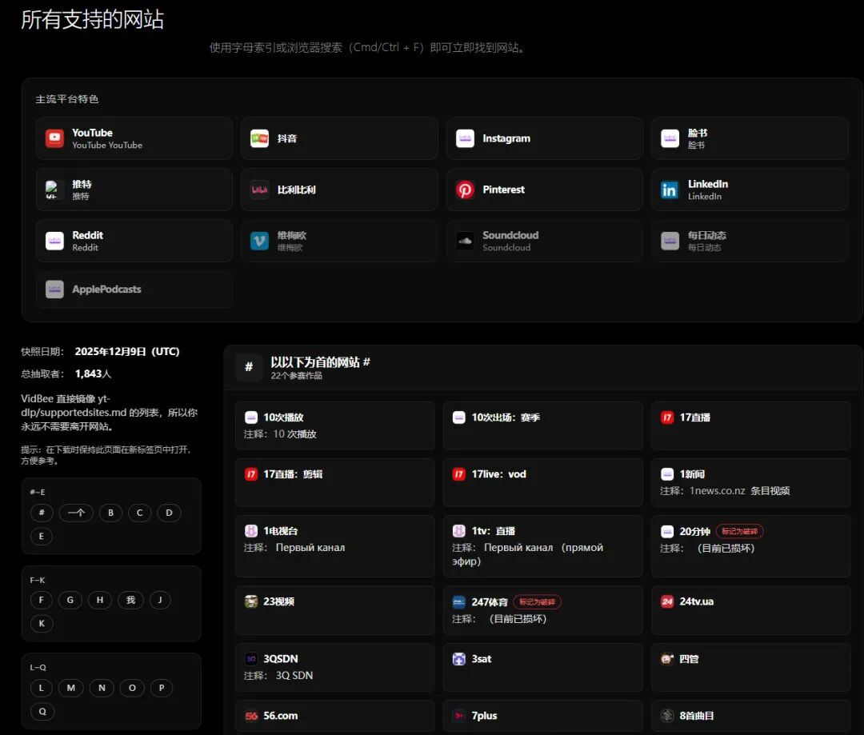Click the Reddit card icon
Screen dimensions: 864x735
coord(54,241)
